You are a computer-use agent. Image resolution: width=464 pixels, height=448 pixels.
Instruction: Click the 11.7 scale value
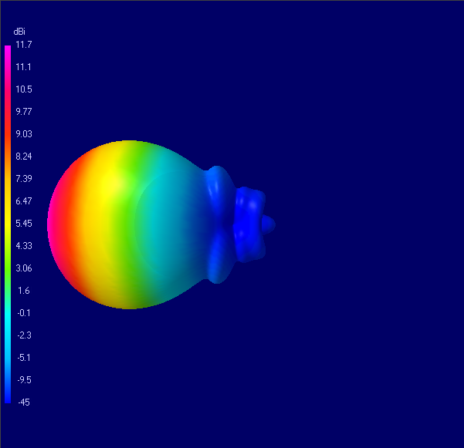point(24,45)
